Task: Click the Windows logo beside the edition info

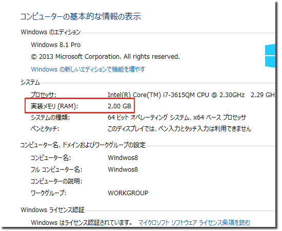Action: 270,56
